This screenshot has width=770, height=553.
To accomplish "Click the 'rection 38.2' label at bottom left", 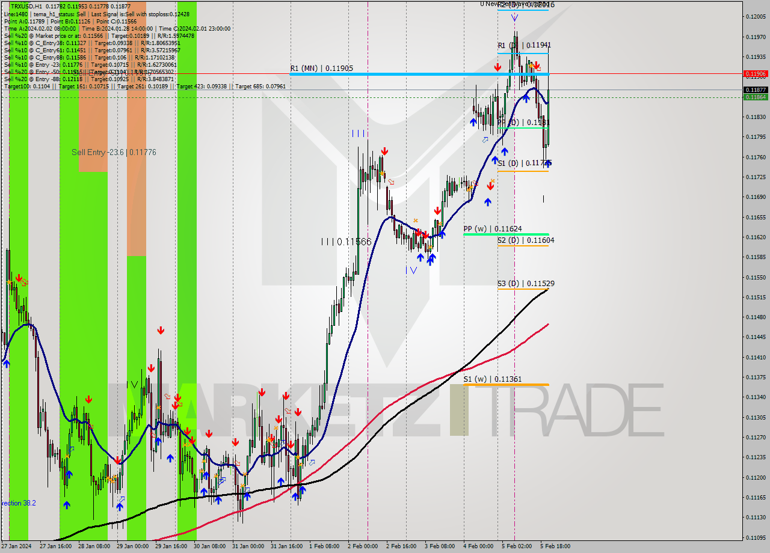I will pos(19,503).
